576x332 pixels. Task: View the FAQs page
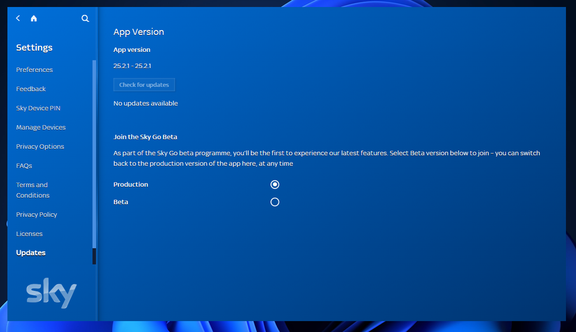(24, 166)
